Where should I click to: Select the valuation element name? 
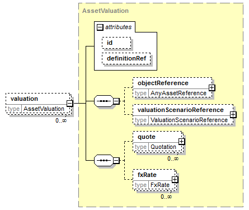24,99
